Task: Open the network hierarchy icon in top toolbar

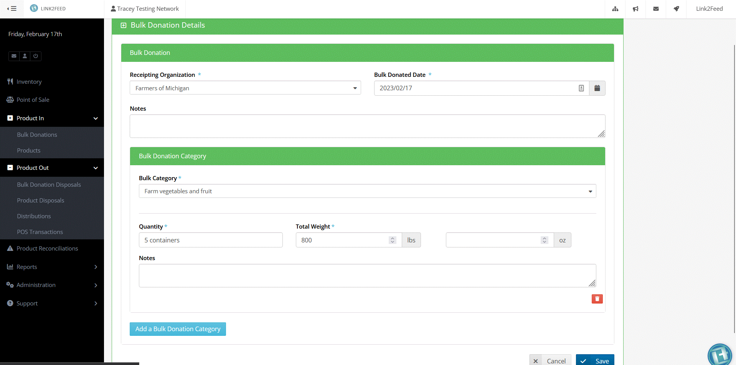Action: click(x=615, y=9)
